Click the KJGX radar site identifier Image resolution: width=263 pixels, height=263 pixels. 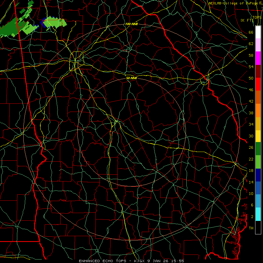tap(140, 261)
